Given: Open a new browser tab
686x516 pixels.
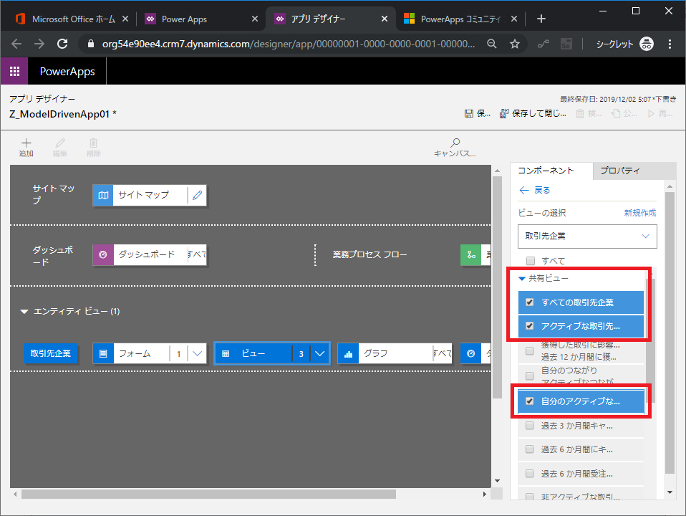Looking at the screenshot, I should point(541,19).
